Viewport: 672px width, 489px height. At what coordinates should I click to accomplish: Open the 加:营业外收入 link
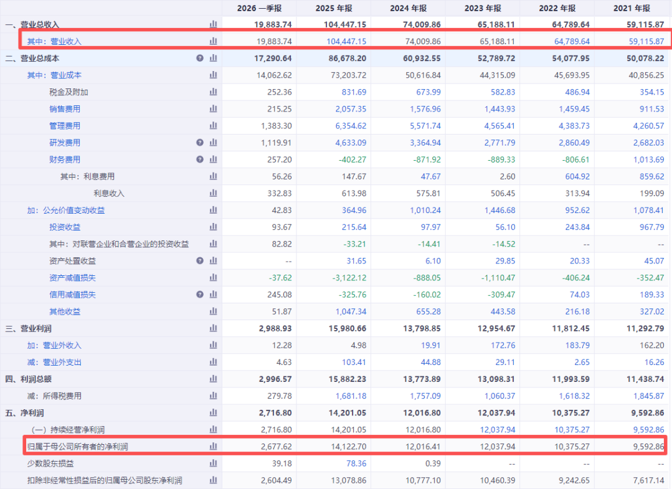tap(54, 346)
